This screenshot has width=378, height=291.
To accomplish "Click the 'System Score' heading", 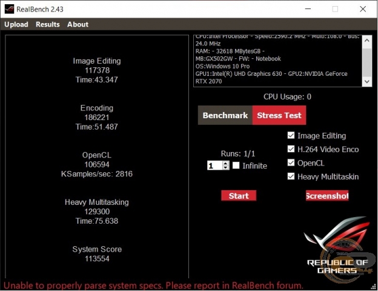I will coord(97,249).
